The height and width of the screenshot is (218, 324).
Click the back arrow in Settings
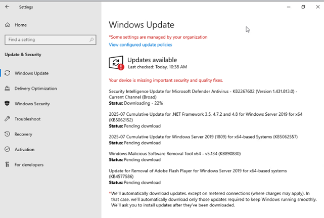pyautogui.click(x=7, y=7)
